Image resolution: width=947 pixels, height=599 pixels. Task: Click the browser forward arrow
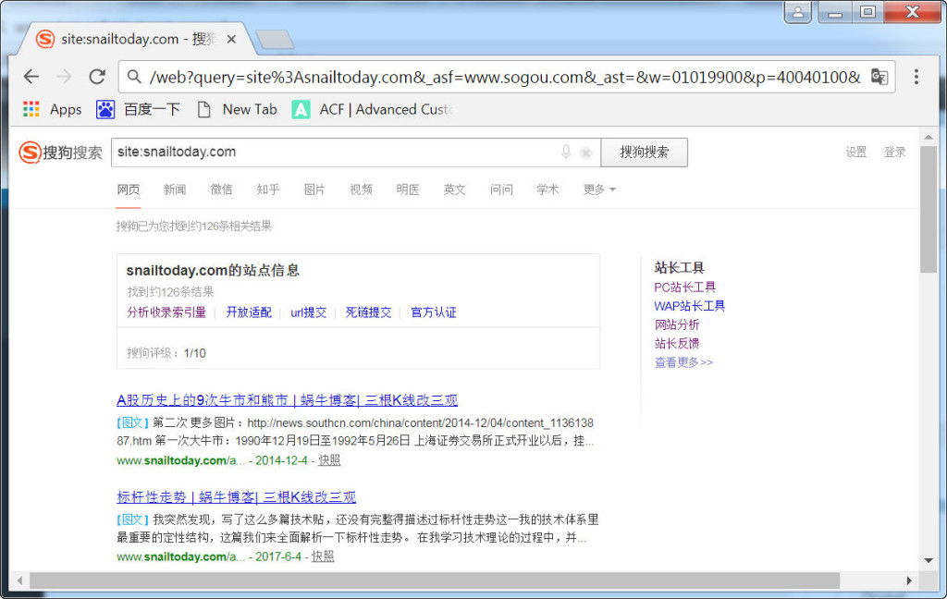(x=64, y=77)
